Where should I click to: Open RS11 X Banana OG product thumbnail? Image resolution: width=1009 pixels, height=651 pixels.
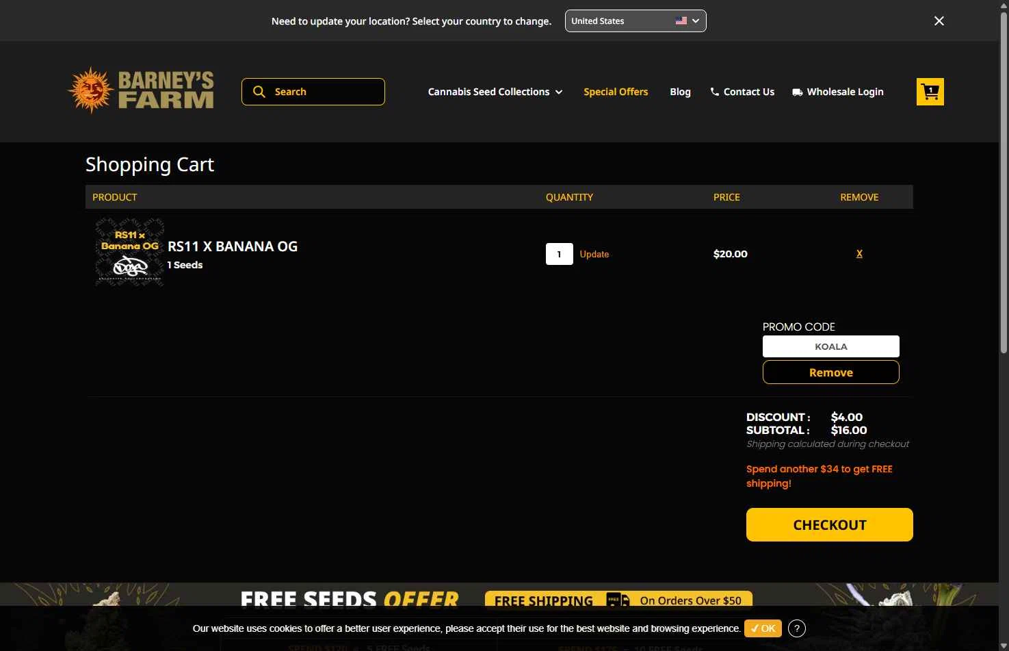130,252
